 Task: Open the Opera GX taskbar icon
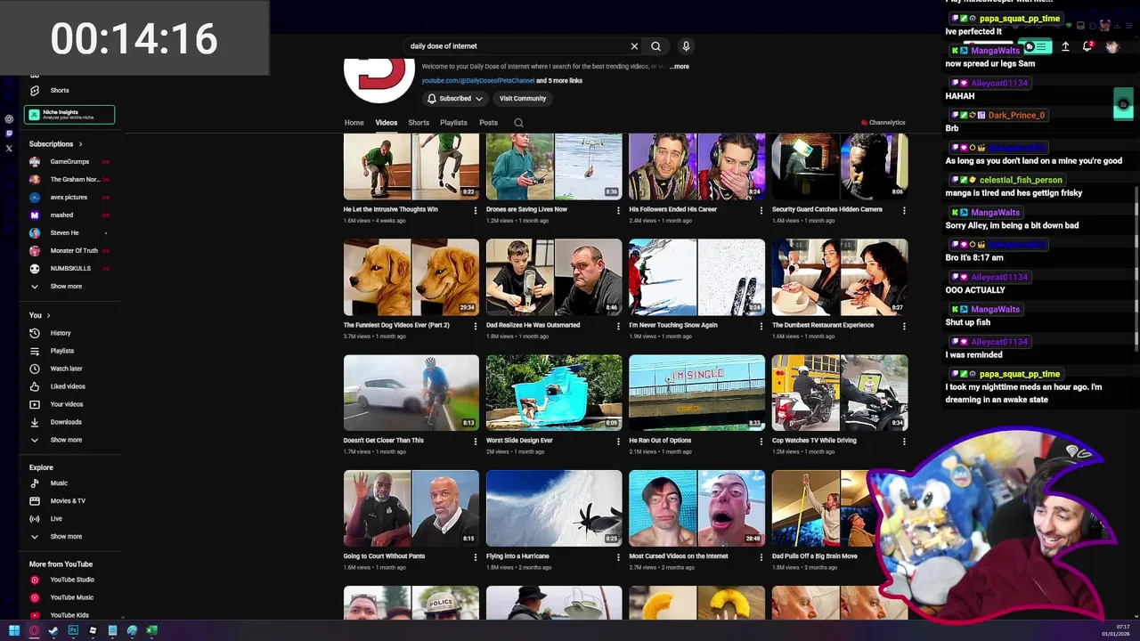pyautogui.click(x=34, y=630)
